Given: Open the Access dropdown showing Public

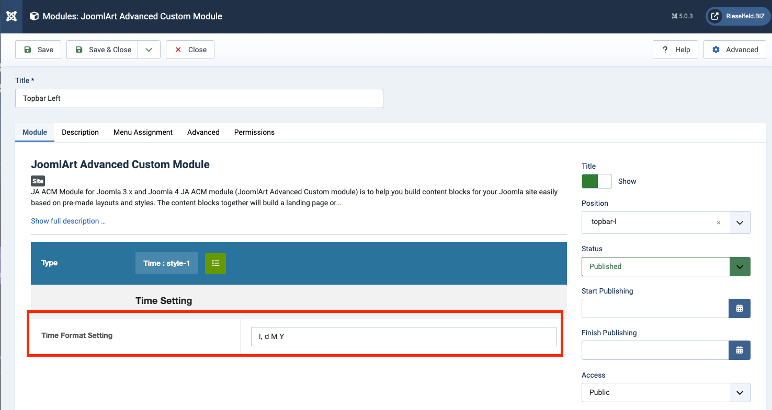Looking at the screenshot, I should point(666,392).
